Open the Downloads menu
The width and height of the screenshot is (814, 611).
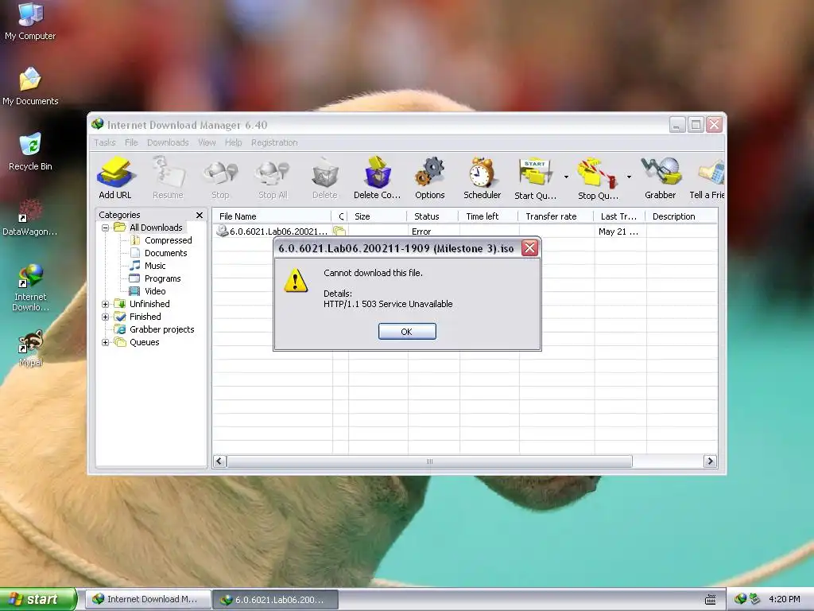tap(168, 142)
